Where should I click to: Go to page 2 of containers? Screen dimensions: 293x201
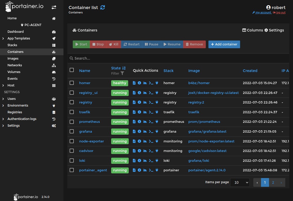(273, 182)
